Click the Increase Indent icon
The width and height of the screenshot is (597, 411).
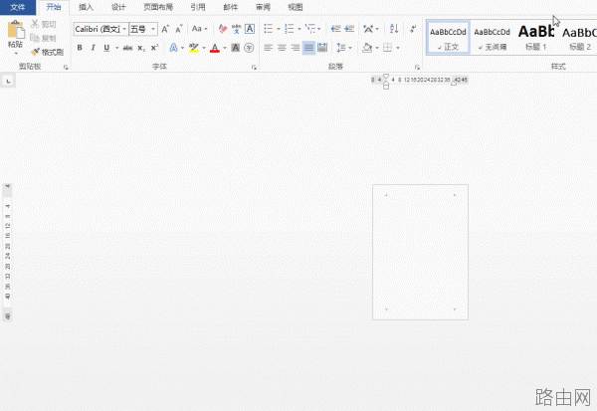click(x=349, y=29)
